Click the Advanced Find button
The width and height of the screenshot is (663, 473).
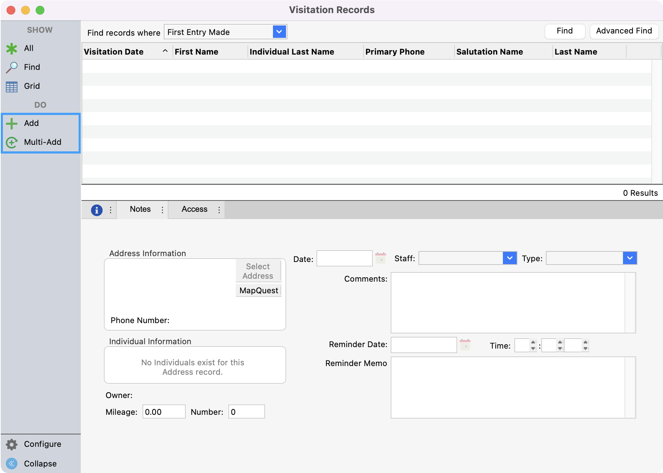point(624,31)
